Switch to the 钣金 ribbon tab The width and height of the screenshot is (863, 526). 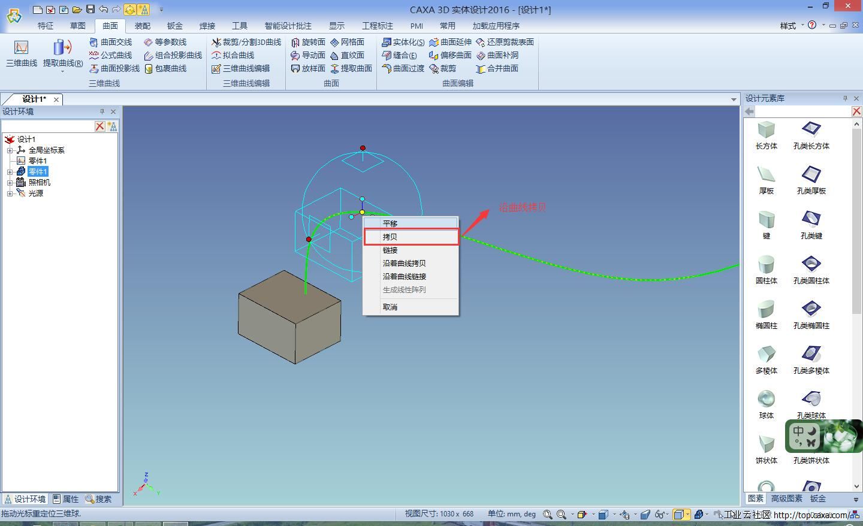[x=175, y=26]
